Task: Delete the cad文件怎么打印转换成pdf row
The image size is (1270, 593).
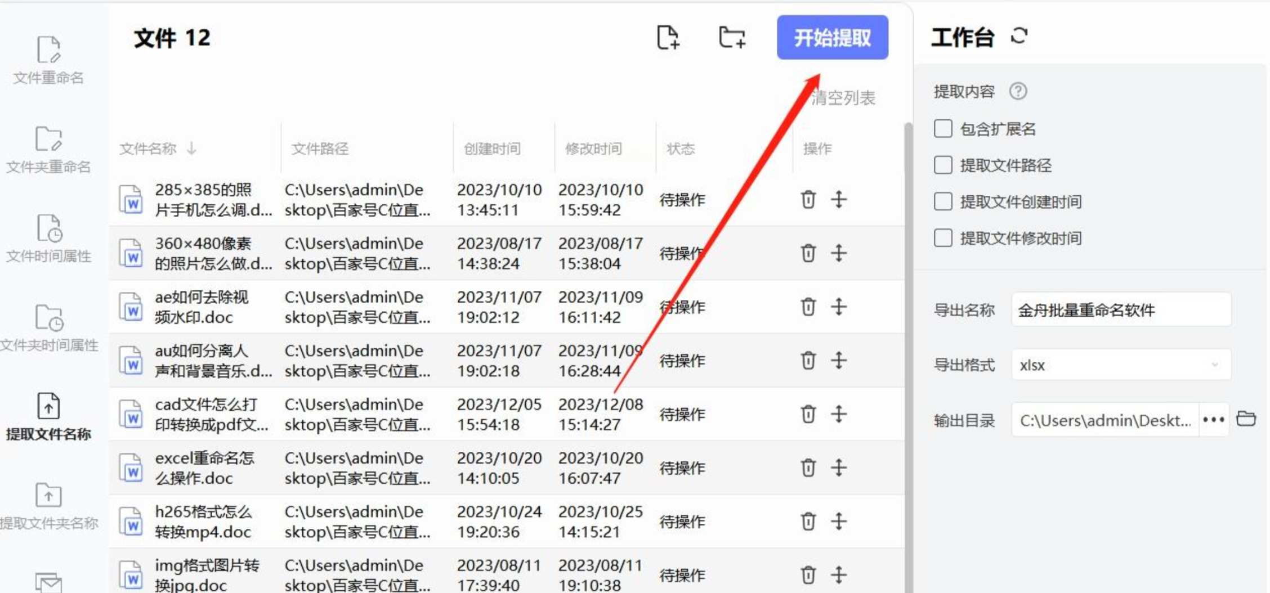Action: click(808, 414)
